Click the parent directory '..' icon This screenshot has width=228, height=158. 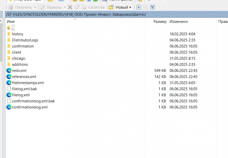9,28
